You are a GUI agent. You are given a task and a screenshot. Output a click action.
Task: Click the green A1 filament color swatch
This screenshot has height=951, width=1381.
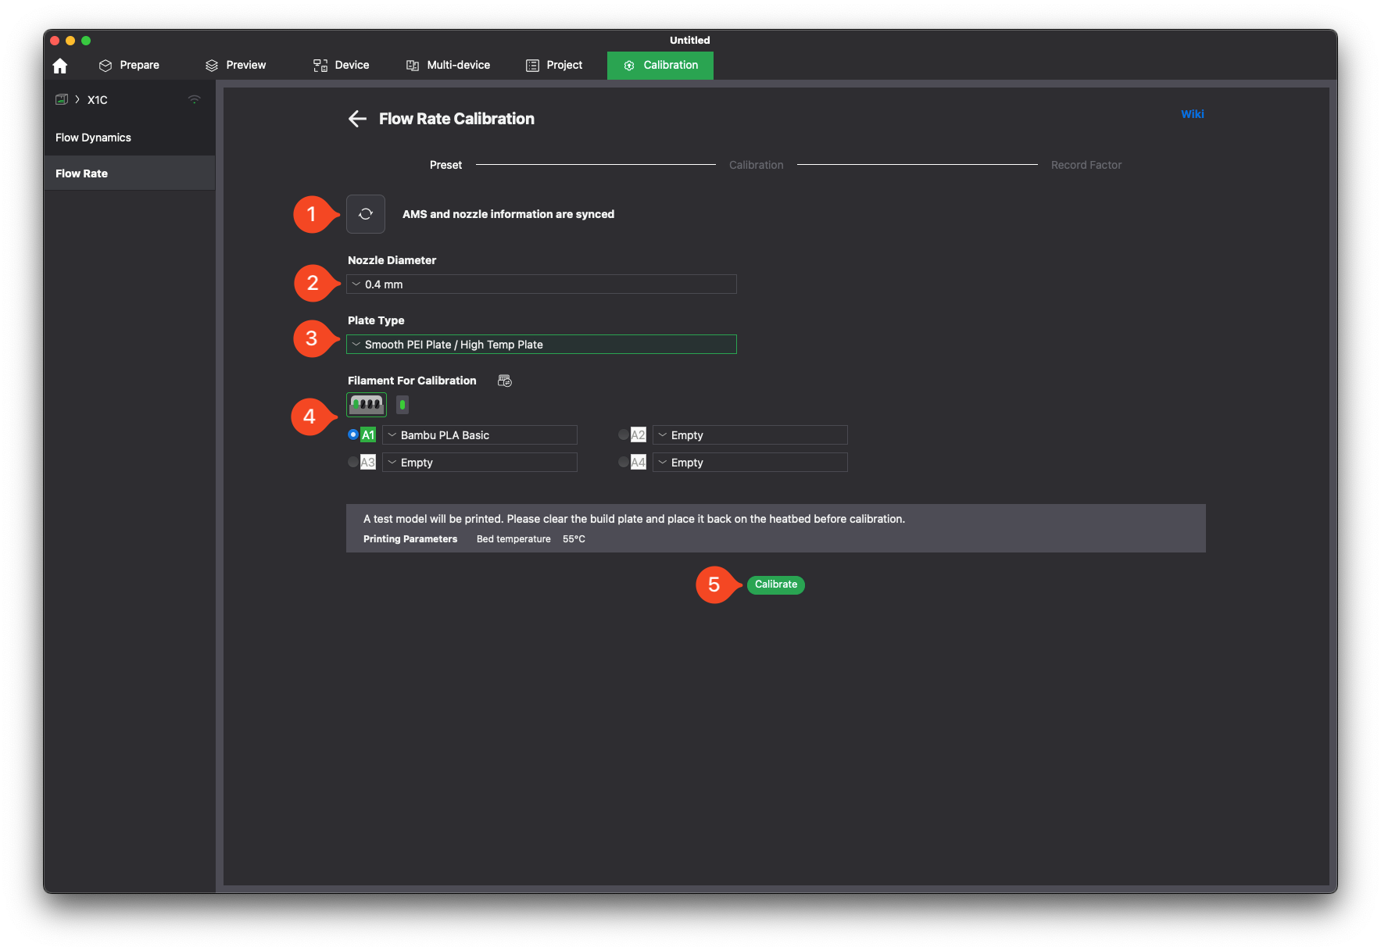point(368,435)
